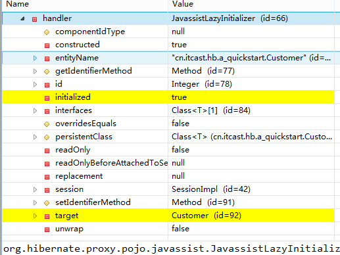Click the red icon beside readOnlyBeforeAttachedToSe
The image size is (340, 255).
[47, 164]
